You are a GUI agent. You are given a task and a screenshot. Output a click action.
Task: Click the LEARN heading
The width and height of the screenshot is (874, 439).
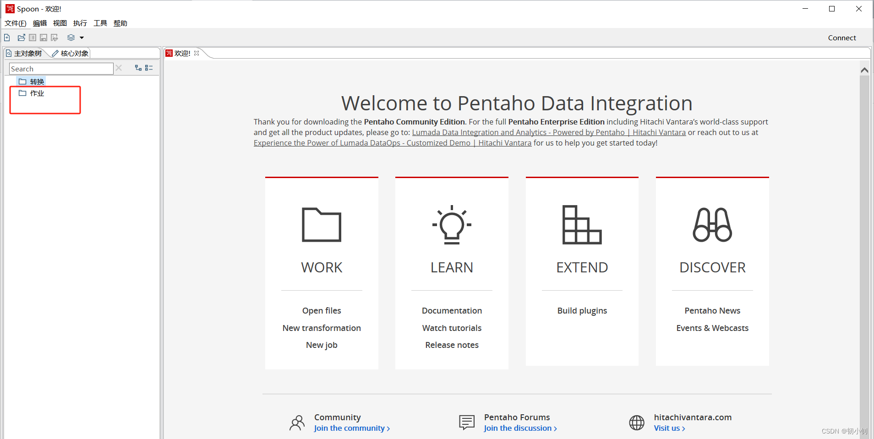(452, 267)
